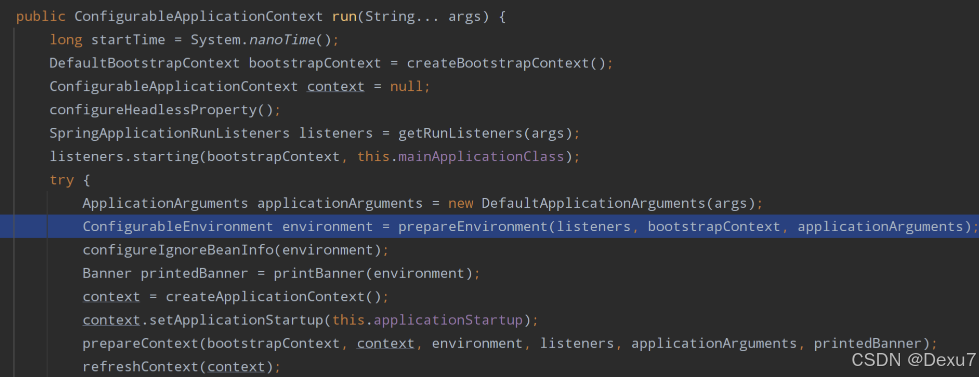Click ConfigurableEnvironment type on highlighted line
The width and height of the screenshot is (979, 377).
[x=178, y=227]
